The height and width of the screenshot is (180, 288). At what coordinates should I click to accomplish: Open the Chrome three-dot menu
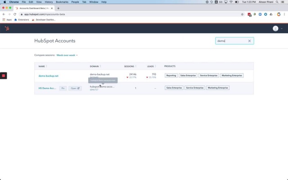[x=284, y=14]
